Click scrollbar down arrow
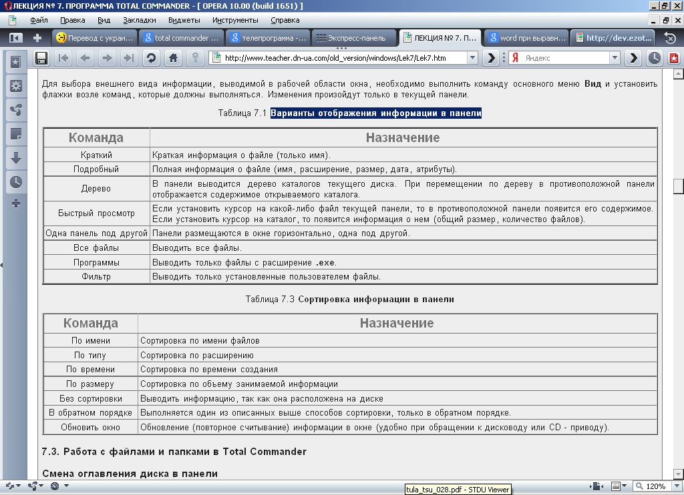Image resolution: width=684 pixels, height=495 pixels. 679,474
